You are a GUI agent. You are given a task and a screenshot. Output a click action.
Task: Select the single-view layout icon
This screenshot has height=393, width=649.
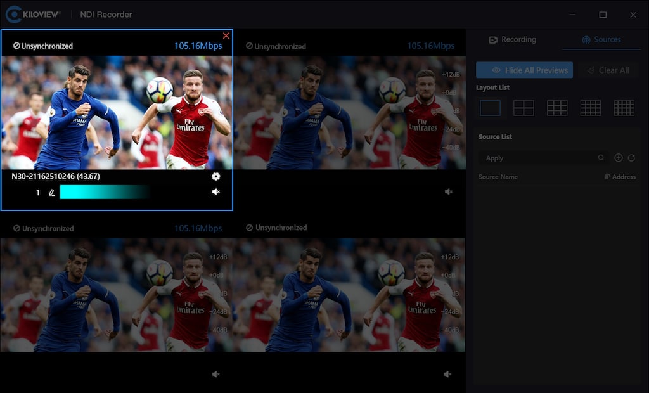[x=490, y=108]
